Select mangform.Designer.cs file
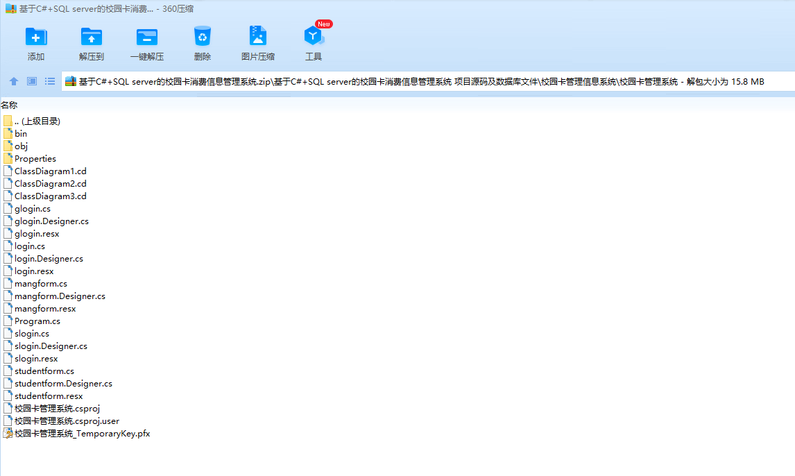 [54, 296]
